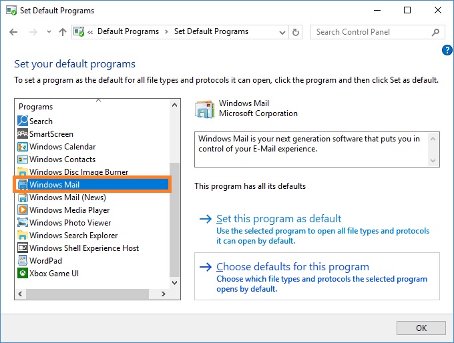
Task: Click the Windows Disc Image Burner icon
Action: tap(23, 171)
